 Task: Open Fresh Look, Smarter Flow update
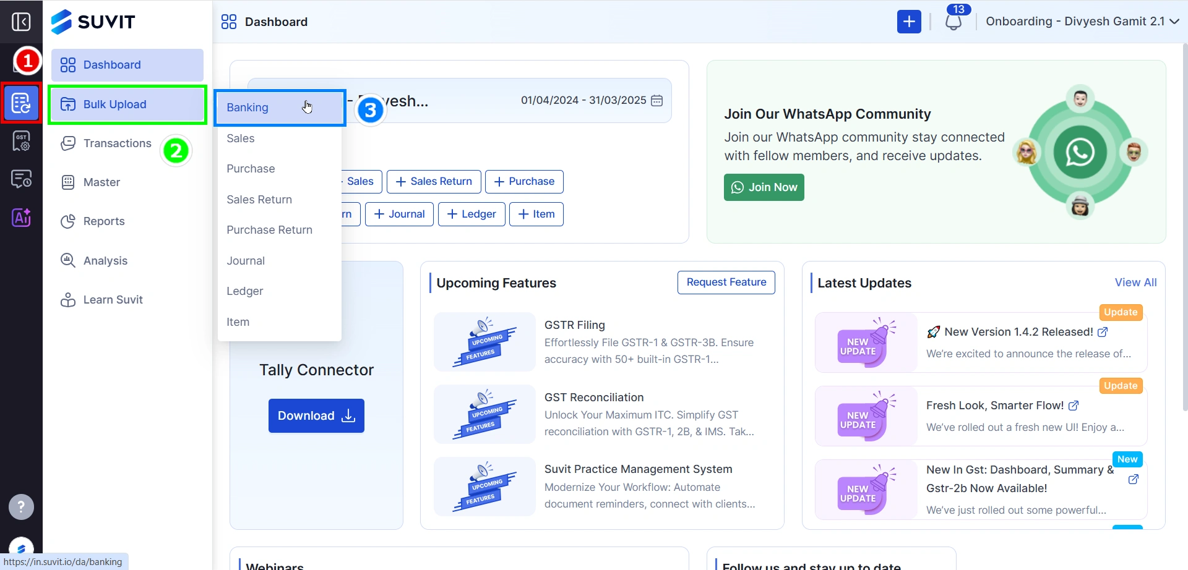(x=995, y=406)
